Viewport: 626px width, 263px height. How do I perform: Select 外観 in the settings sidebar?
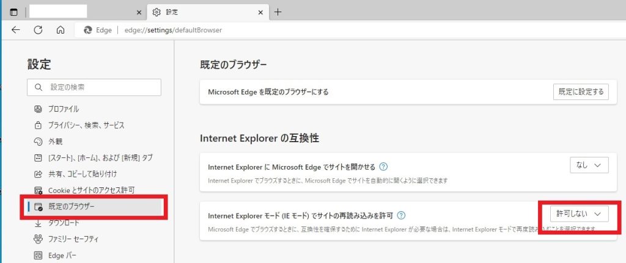55,142
